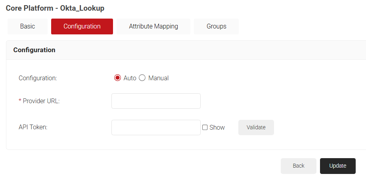Choose the Manual configuration radio button

click(142, 78)
